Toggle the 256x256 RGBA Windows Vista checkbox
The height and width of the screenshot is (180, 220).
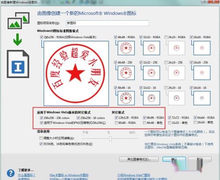41,37
